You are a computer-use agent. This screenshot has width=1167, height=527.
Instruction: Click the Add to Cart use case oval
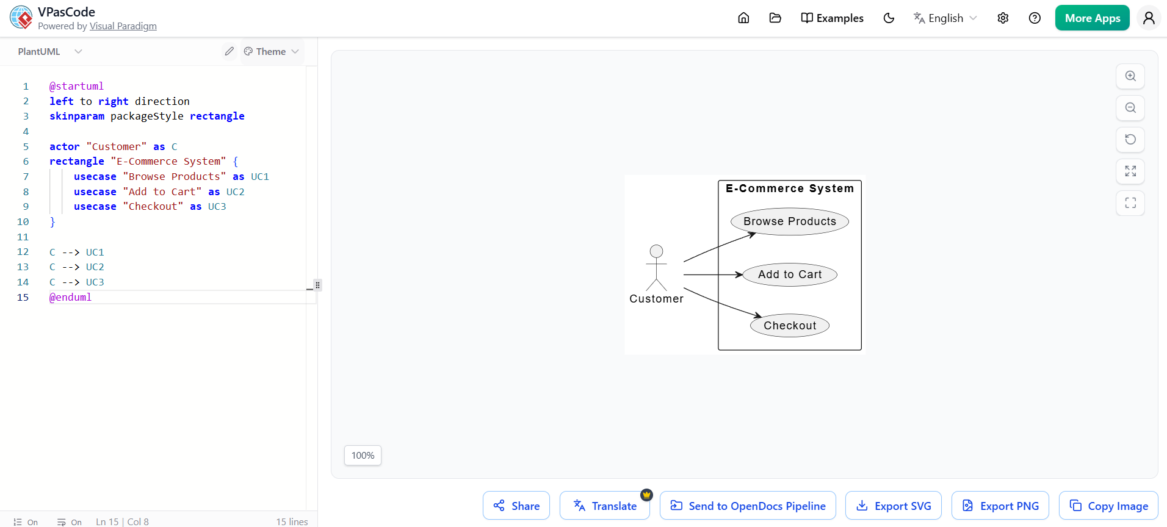[790, 274]
